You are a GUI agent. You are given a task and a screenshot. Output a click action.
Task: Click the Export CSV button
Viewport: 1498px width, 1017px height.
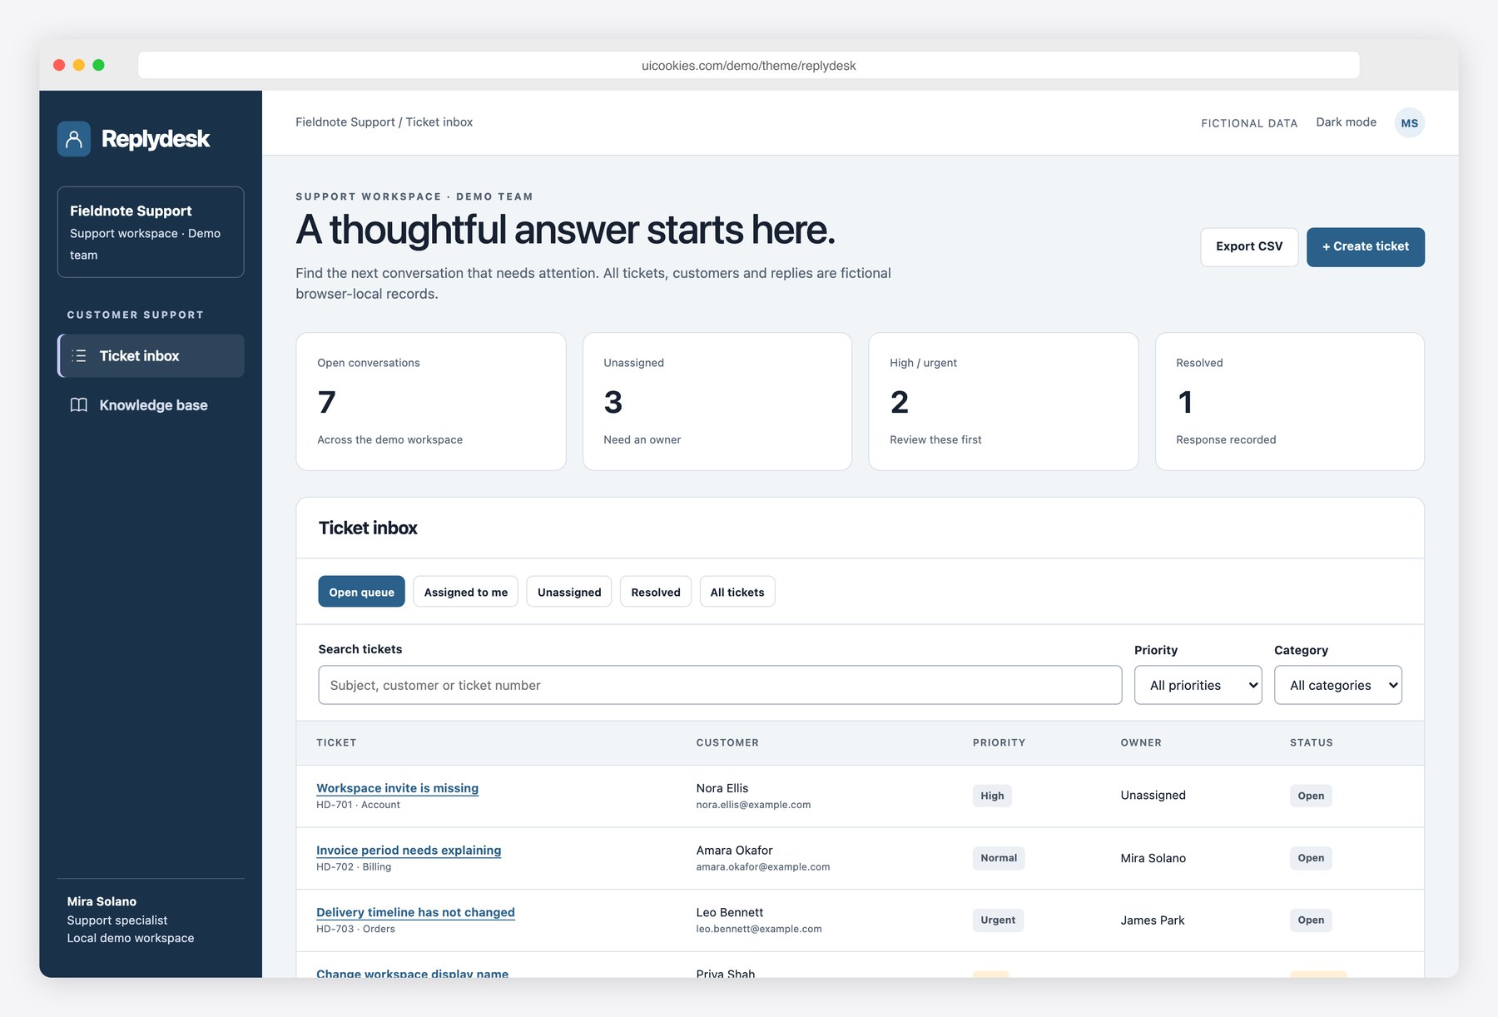pyautogui.click(x=1249, y=247)
